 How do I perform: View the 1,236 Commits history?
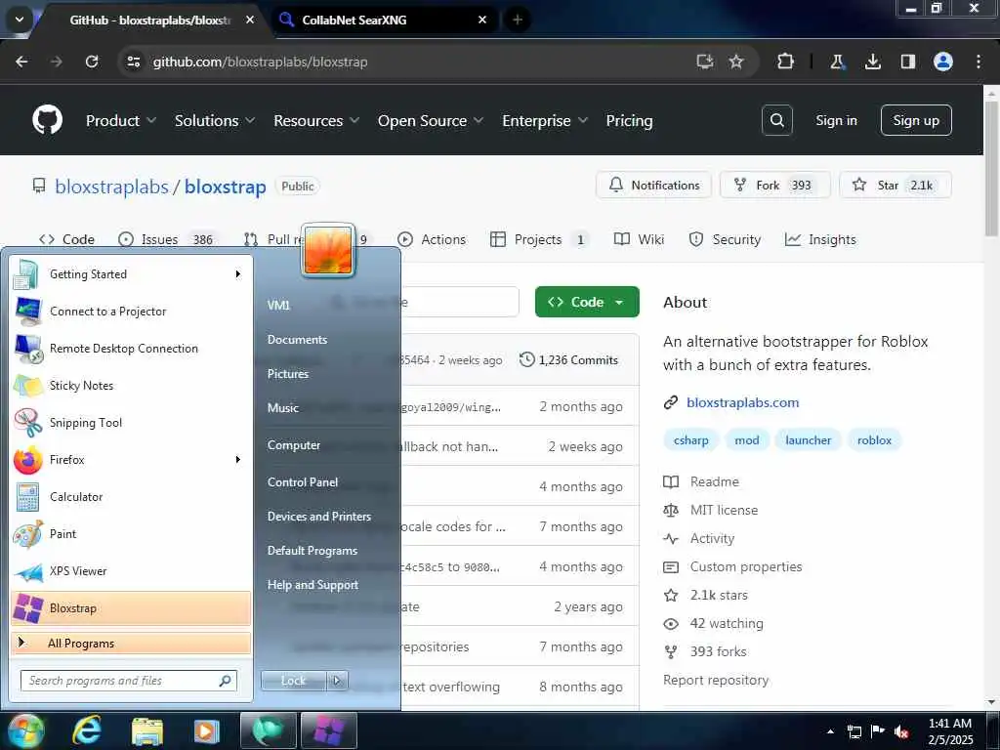(x=569, y=359)
